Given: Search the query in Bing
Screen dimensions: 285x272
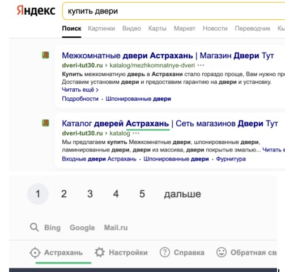Looking at the screenshot, I should (52, 228).
